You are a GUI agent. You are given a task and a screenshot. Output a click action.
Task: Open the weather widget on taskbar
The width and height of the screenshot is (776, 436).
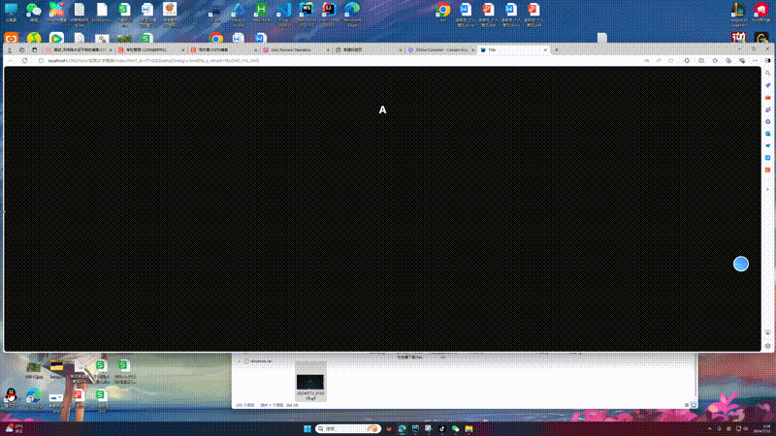click(x=14, y=428)
